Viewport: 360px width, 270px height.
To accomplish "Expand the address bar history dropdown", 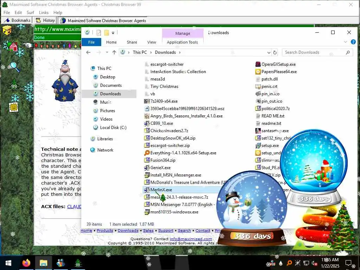I will coord(269,53).
